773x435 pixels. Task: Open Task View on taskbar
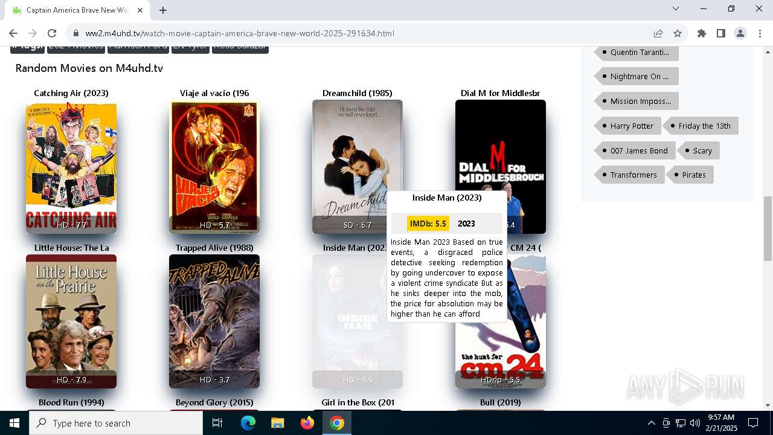tap(217, 423)
